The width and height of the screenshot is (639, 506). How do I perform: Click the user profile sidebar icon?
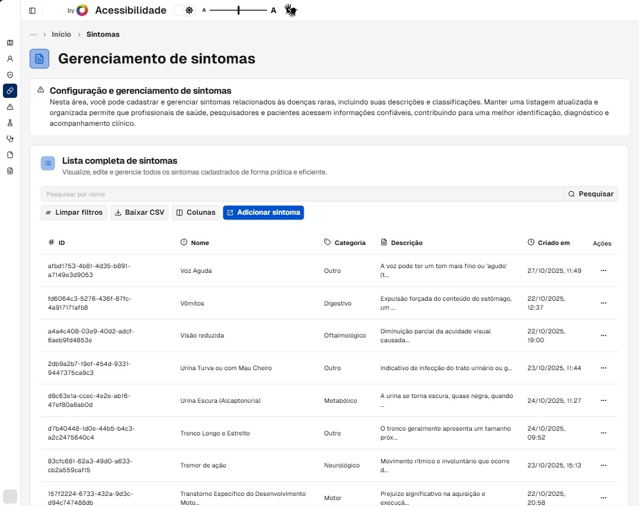pyautogui.click(x=10, y=59)
